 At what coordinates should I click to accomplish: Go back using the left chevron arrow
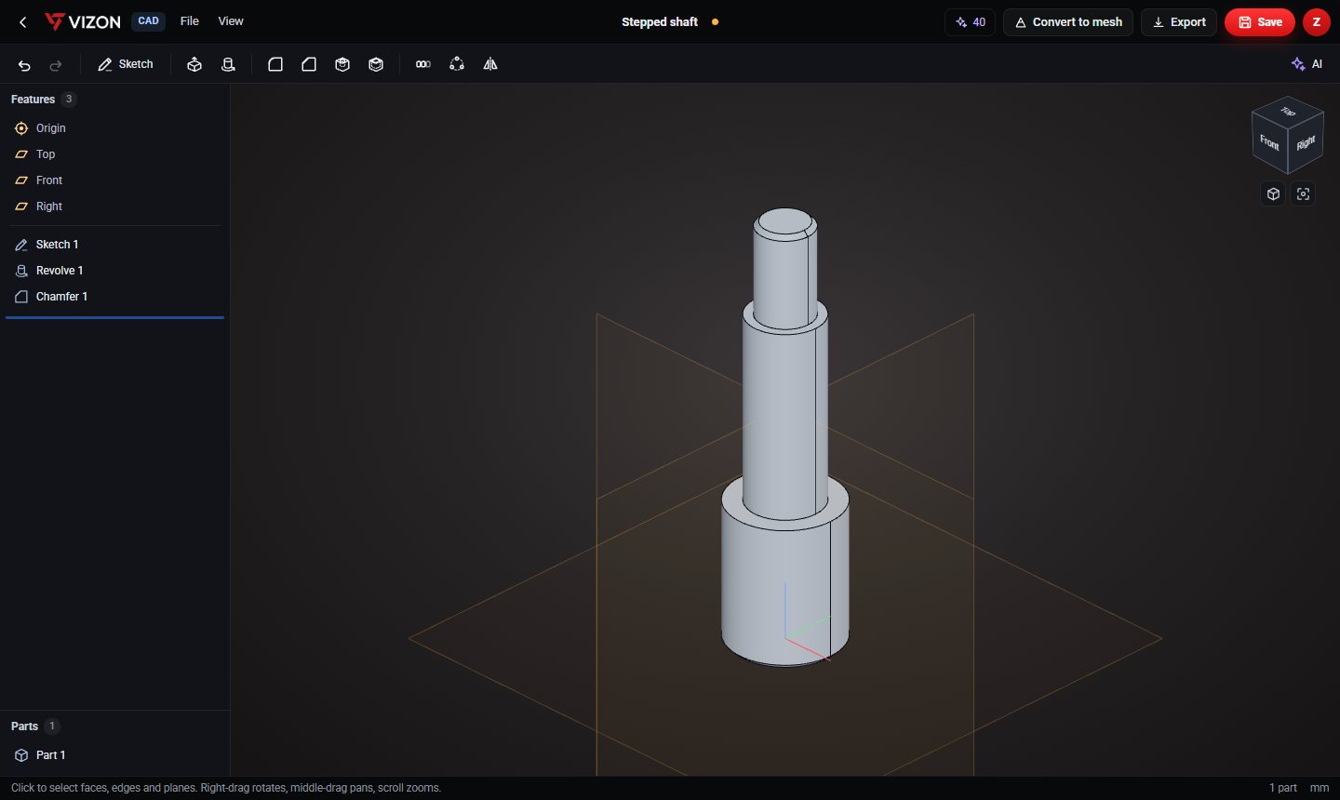pyautogui.click(x=23, y=21)
